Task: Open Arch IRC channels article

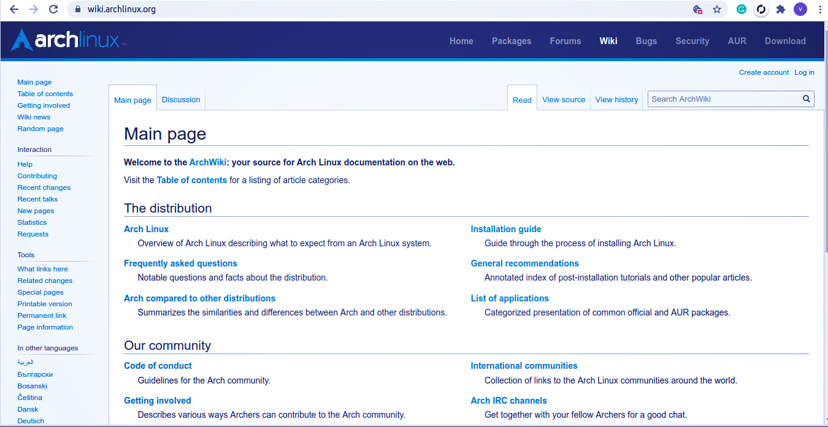Action: [x=509, y=401]
